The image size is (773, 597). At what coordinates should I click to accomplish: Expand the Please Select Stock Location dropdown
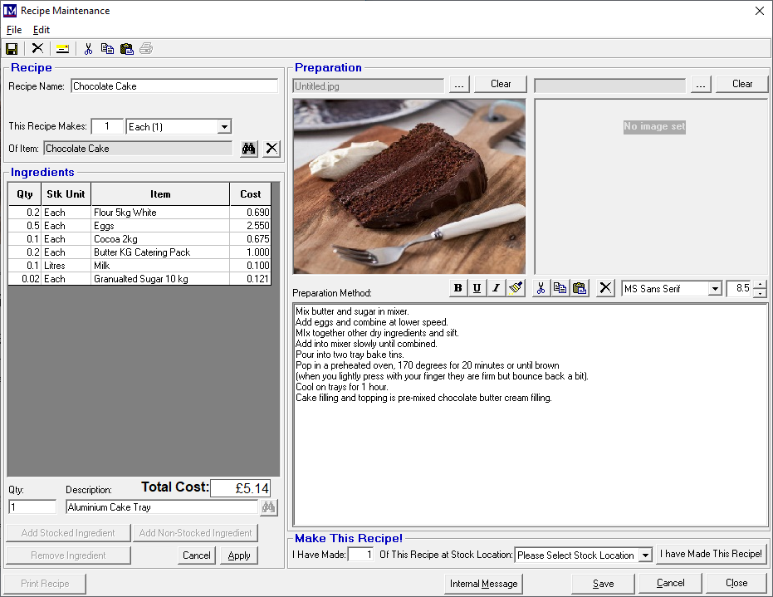pos(645,555)
